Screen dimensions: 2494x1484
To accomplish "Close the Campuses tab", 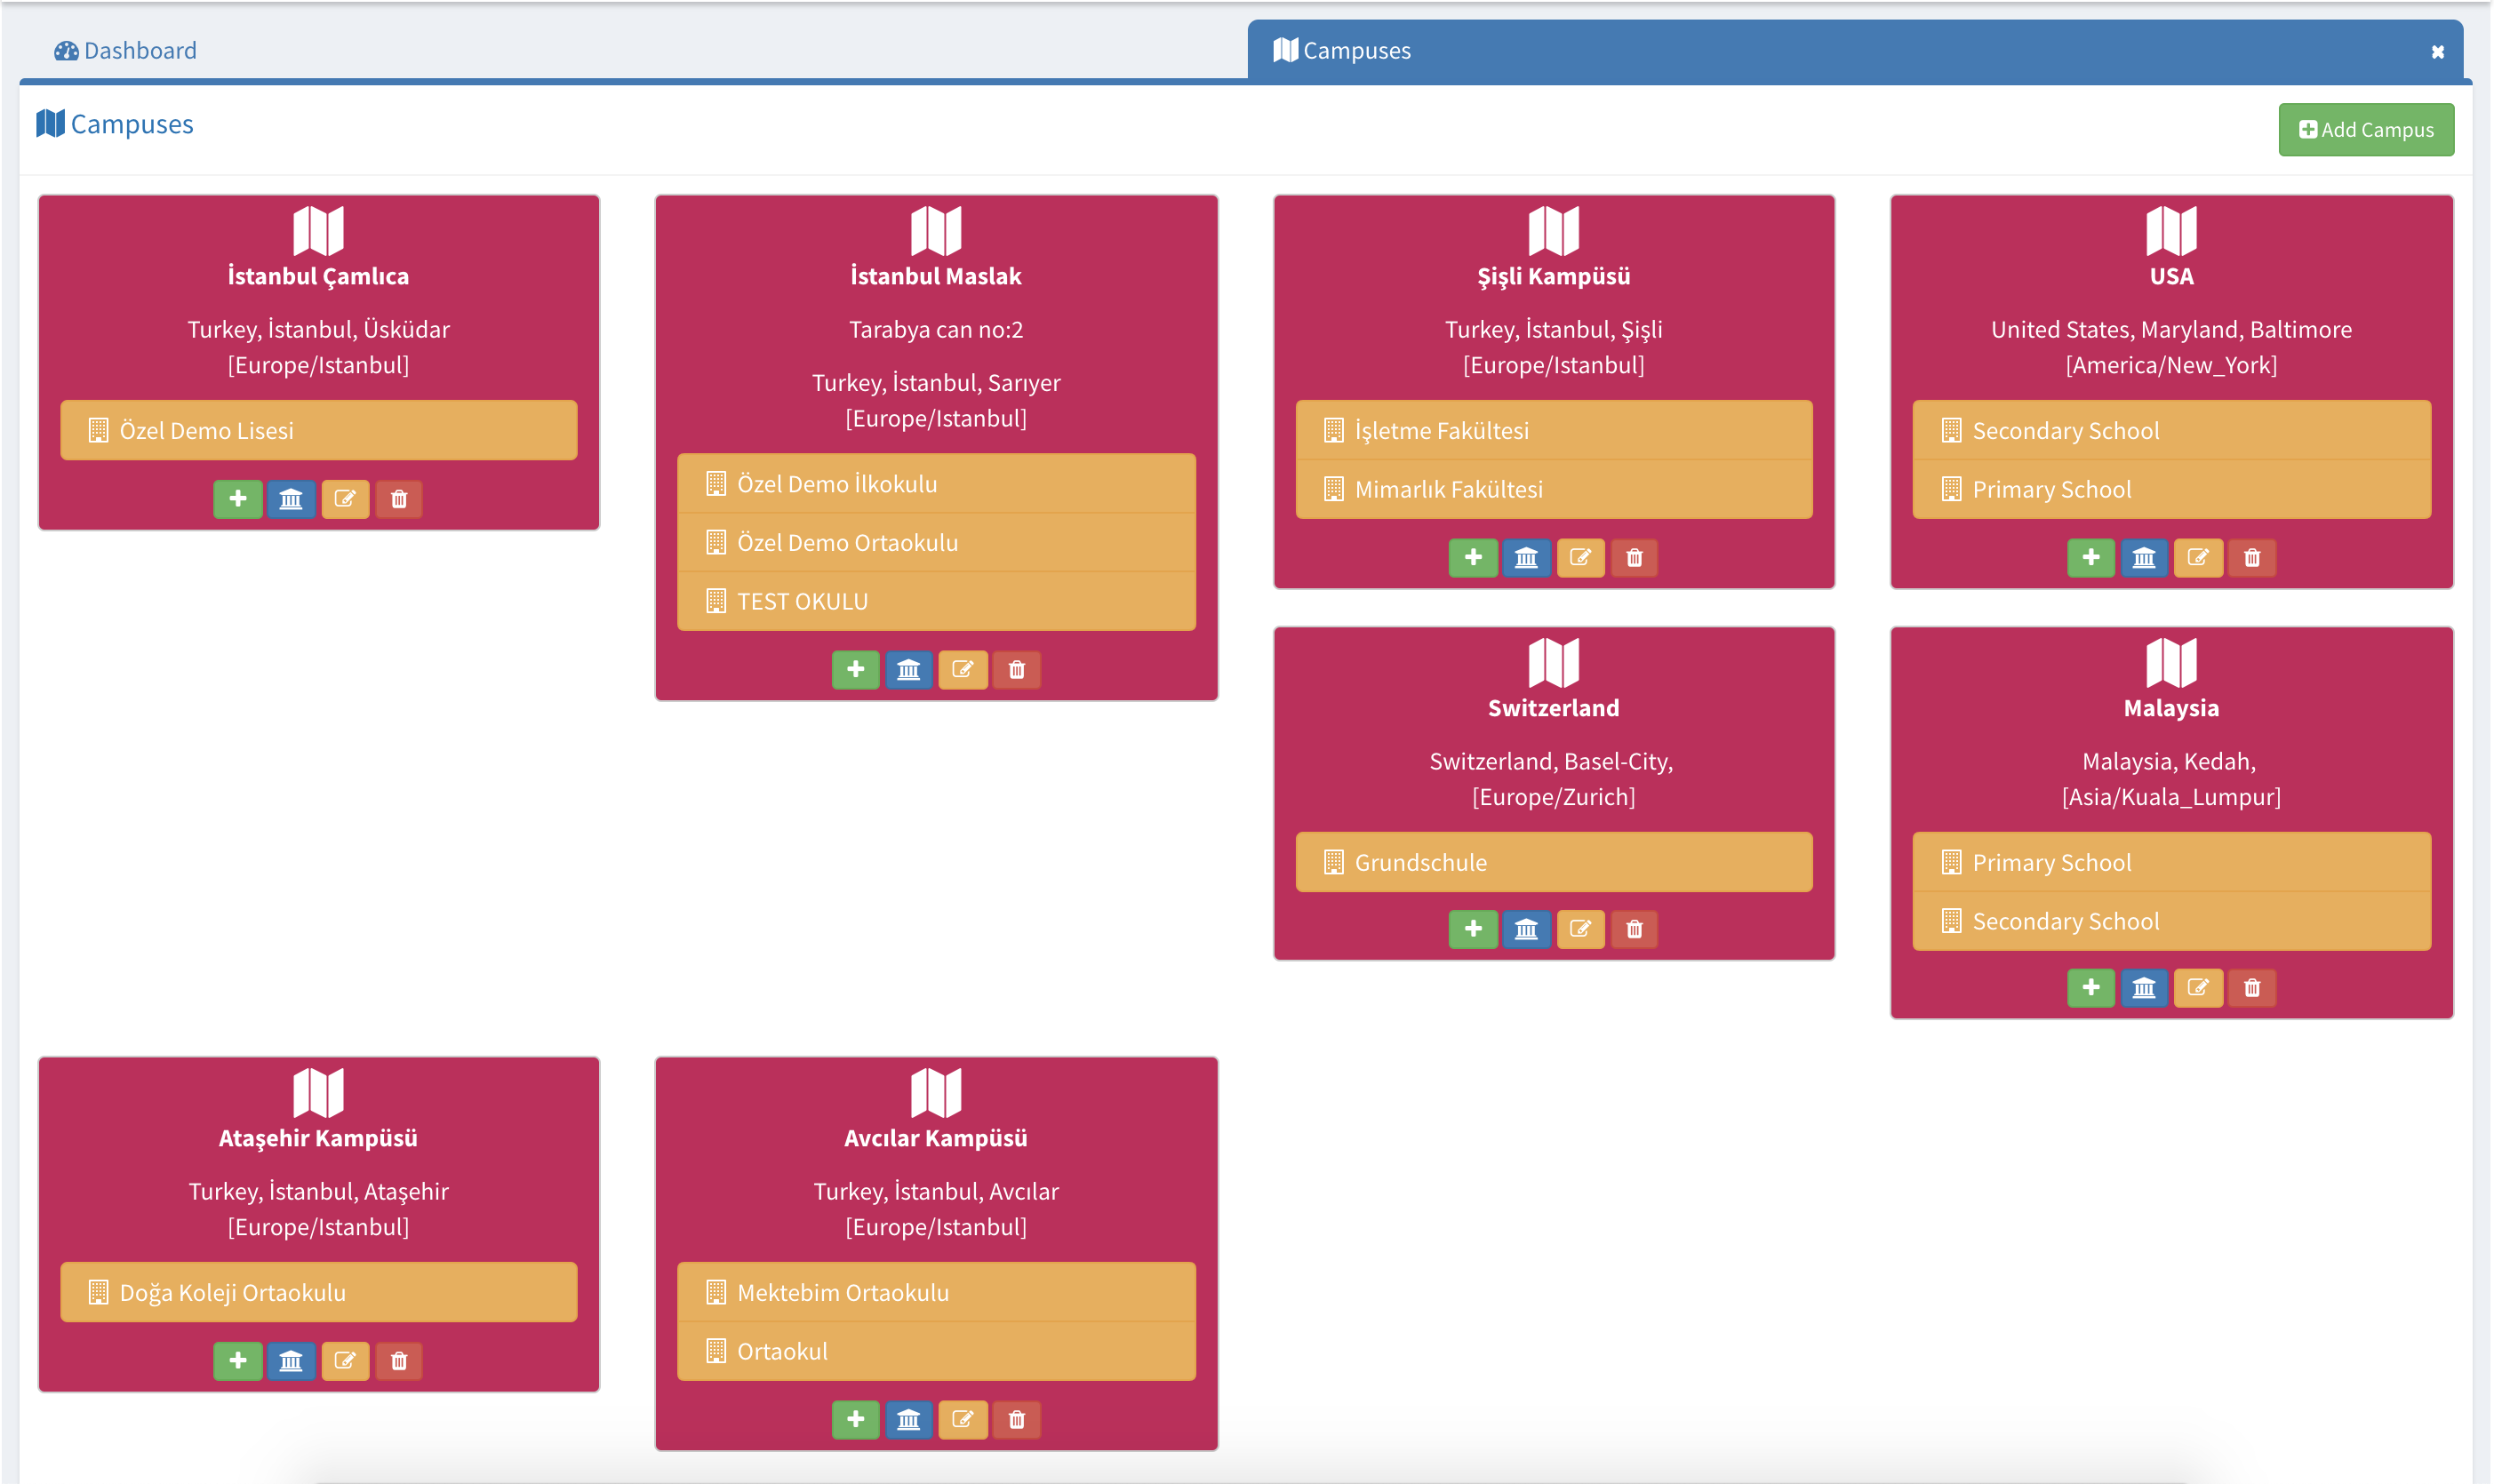I will coord(2437,52).
